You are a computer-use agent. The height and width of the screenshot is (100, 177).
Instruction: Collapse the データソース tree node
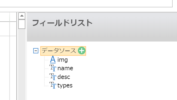pos(36,51)
